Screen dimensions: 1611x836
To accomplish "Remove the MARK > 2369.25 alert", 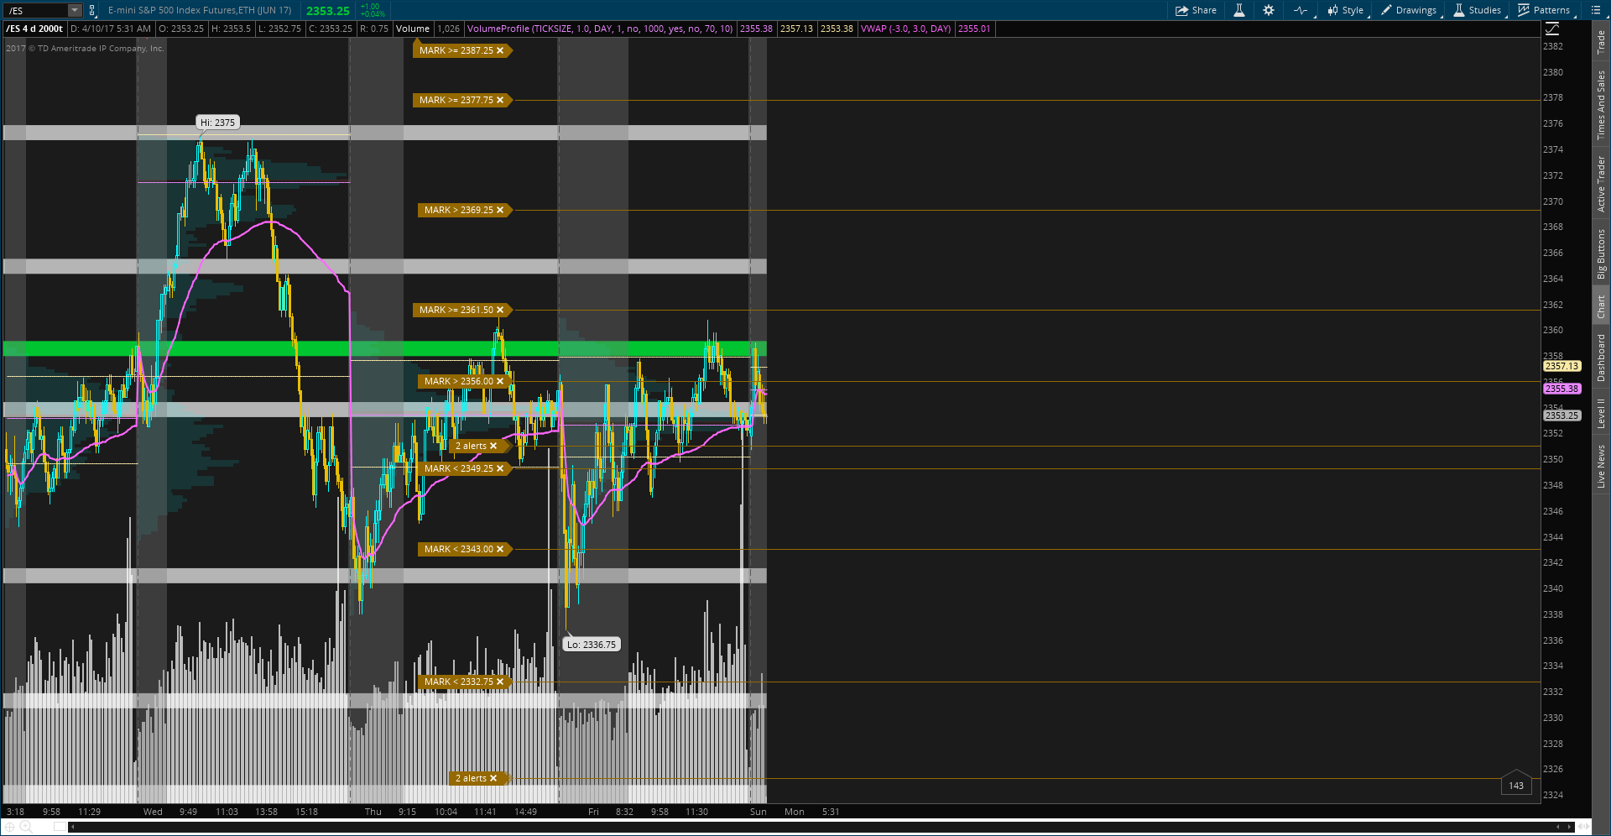I will point(500,210).
